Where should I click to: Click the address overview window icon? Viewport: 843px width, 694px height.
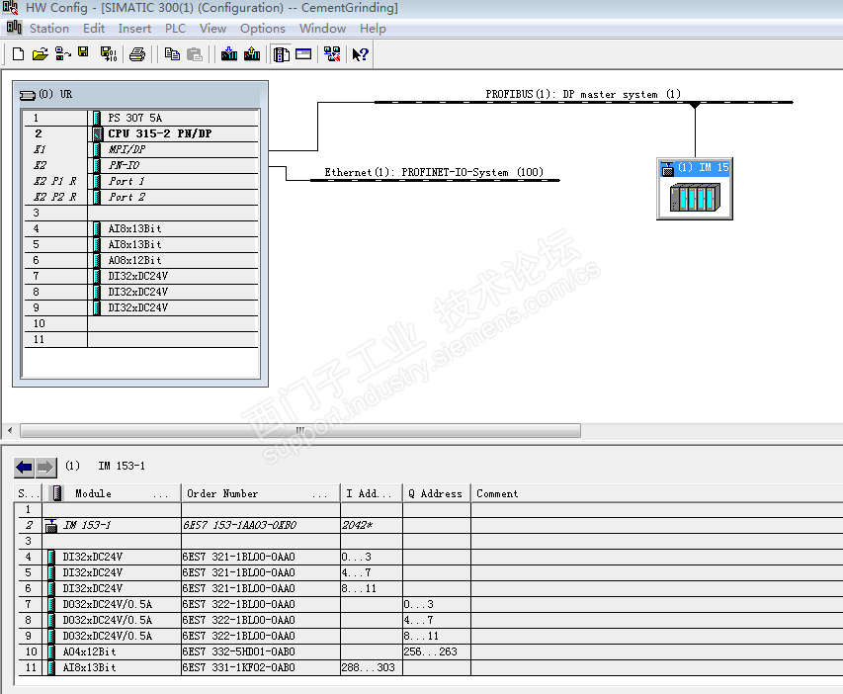(303, 53)
